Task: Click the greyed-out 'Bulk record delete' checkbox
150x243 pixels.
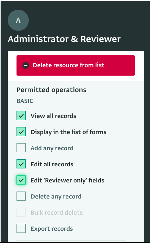Action: click(x=21, y=212)
